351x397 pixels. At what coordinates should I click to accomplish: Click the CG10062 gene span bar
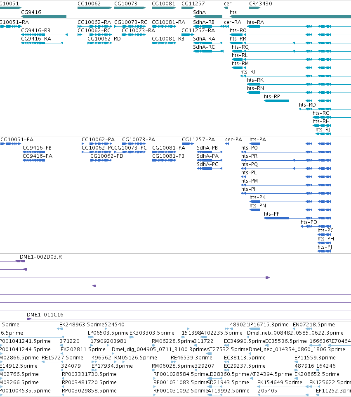coord(94,8)
